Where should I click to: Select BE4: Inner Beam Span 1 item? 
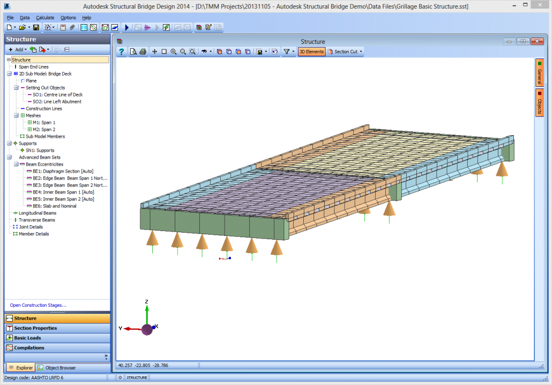point(63,192)
